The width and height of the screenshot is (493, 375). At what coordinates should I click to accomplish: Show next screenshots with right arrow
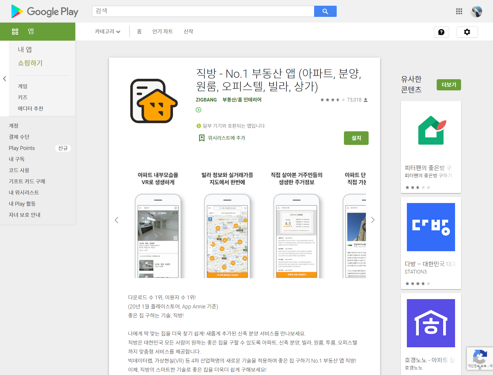pos(373,220)
